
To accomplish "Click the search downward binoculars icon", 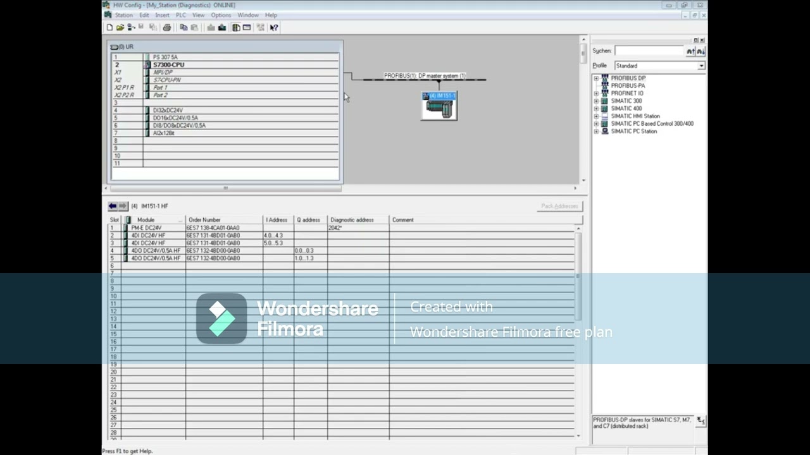I will point(701,51).
